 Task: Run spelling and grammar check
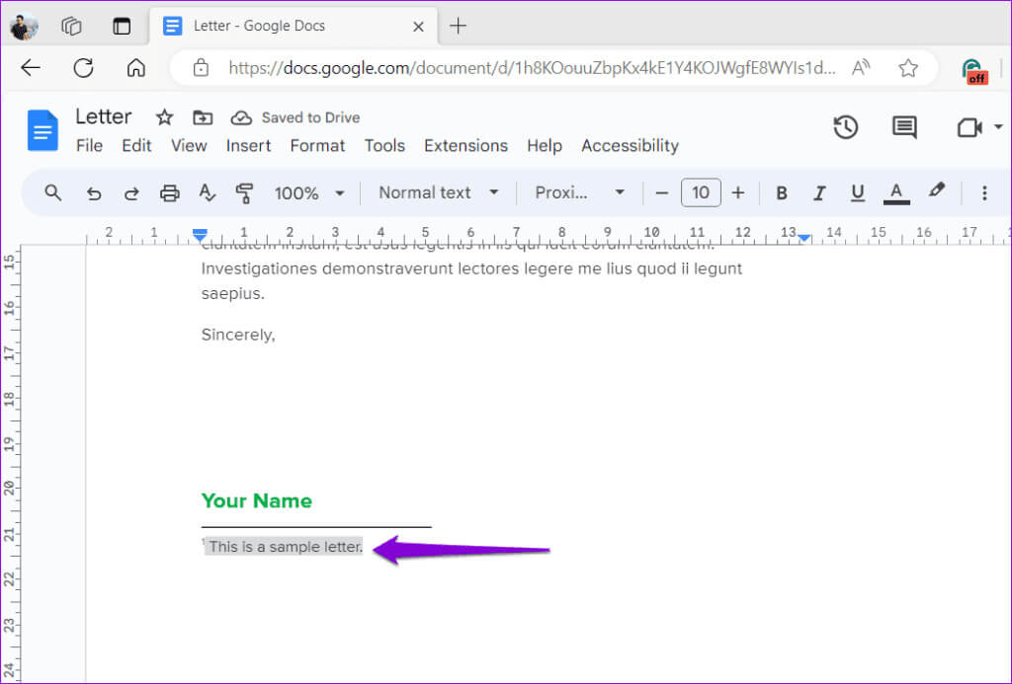[x=208, y=193]
